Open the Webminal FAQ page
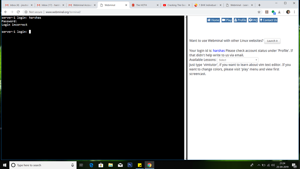This screenshot has height=169, width=300. (x=253, y=20)
